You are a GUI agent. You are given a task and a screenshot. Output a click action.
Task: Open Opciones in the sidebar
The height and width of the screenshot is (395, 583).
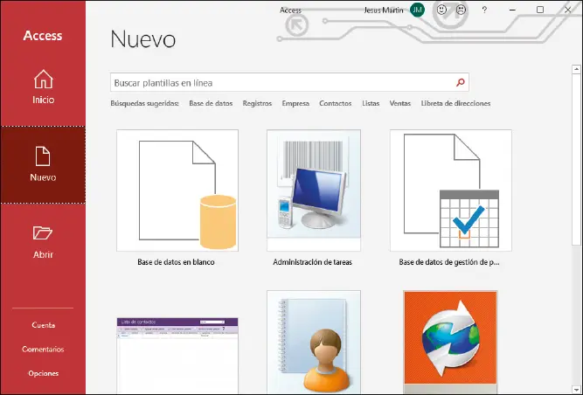click(x=43, y=373)
